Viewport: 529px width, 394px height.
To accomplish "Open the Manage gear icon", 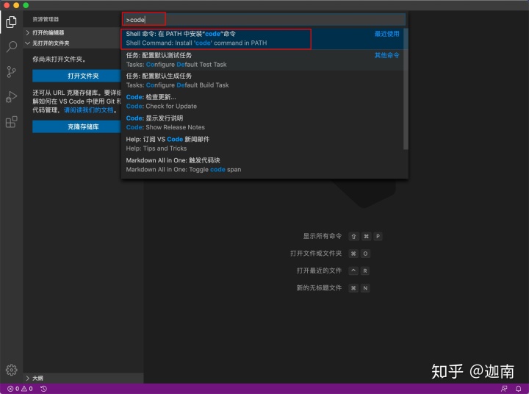I will pyautogui.click(x=11, y=370).
